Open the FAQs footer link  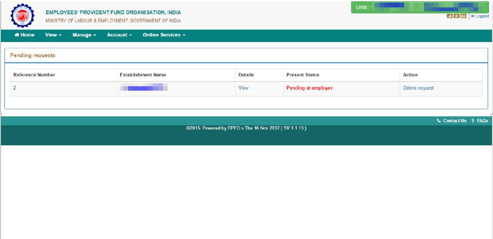point(482,121)
